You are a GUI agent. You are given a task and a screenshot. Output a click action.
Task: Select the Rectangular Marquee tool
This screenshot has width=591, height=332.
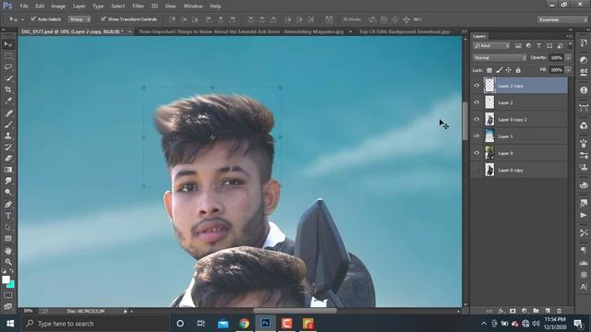coord(8,55)
